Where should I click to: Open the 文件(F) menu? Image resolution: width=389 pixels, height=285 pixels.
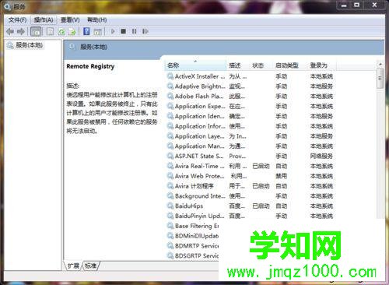click(17, 20)
